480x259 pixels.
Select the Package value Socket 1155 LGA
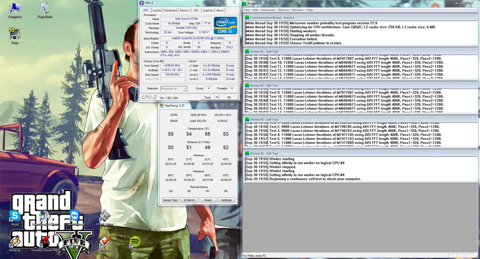tap(186, 28)
